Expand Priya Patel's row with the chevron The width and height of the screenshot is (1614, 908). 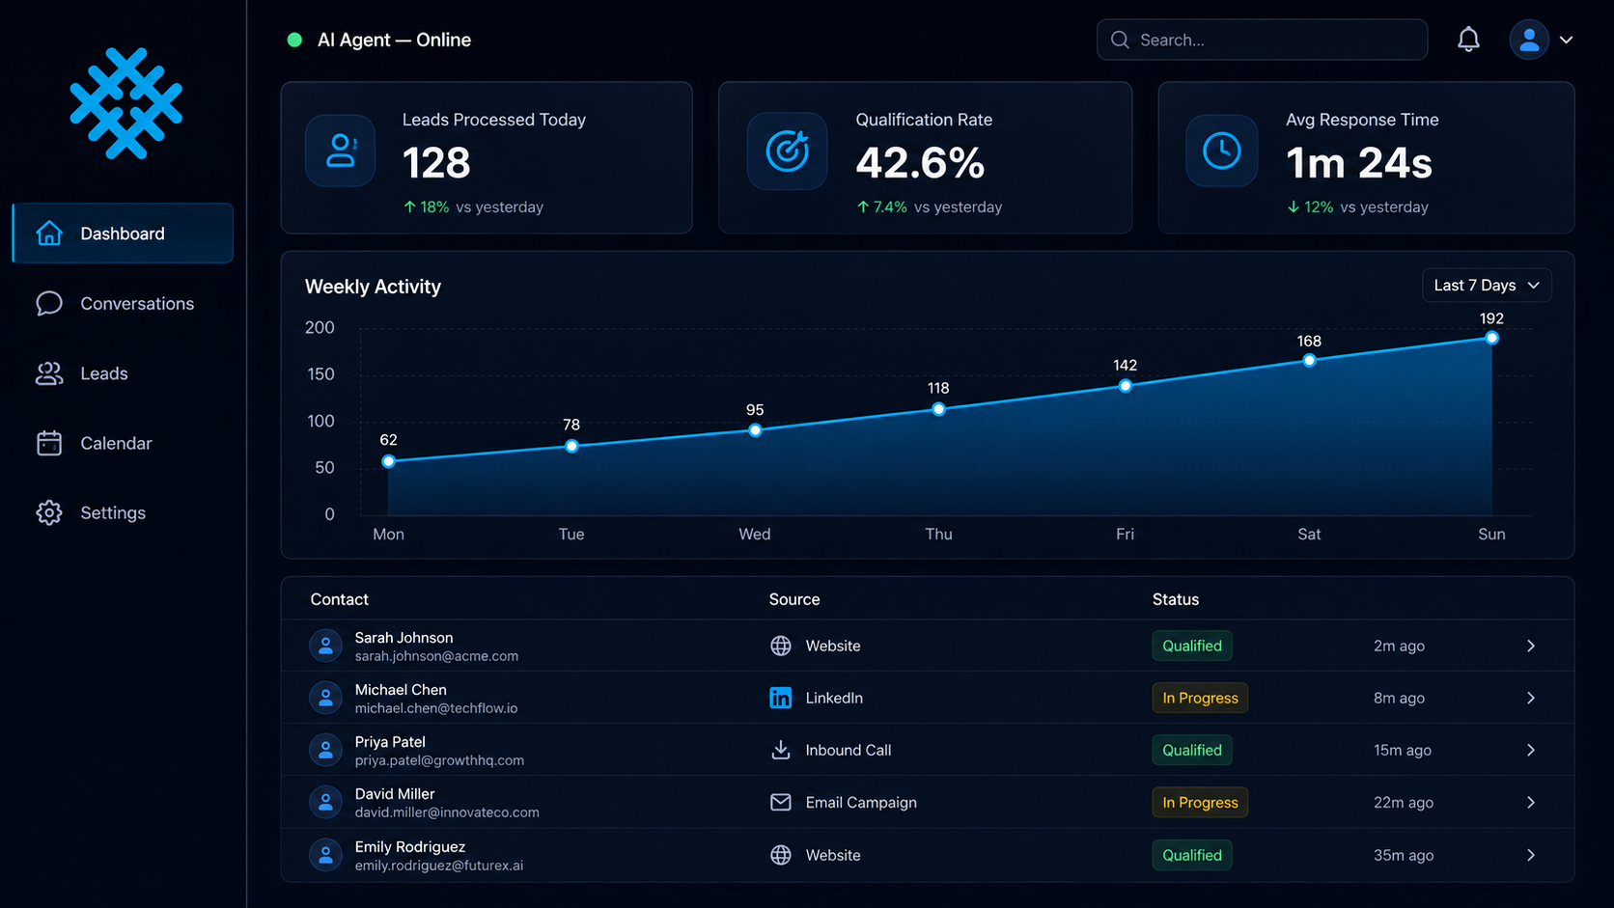[1531, 750]
